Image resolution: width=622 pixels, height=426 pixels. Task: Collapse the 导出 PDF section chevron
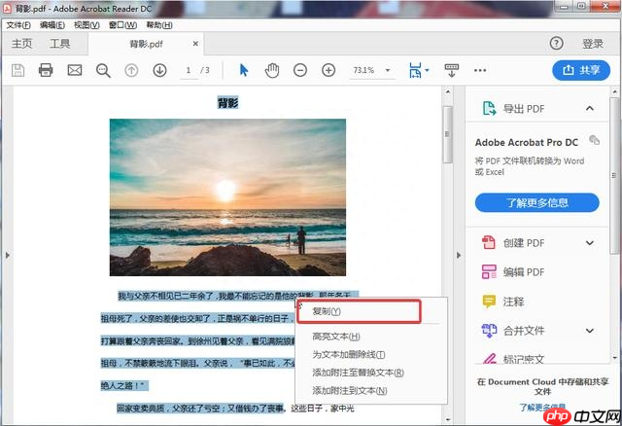click(x=590, y=108)
